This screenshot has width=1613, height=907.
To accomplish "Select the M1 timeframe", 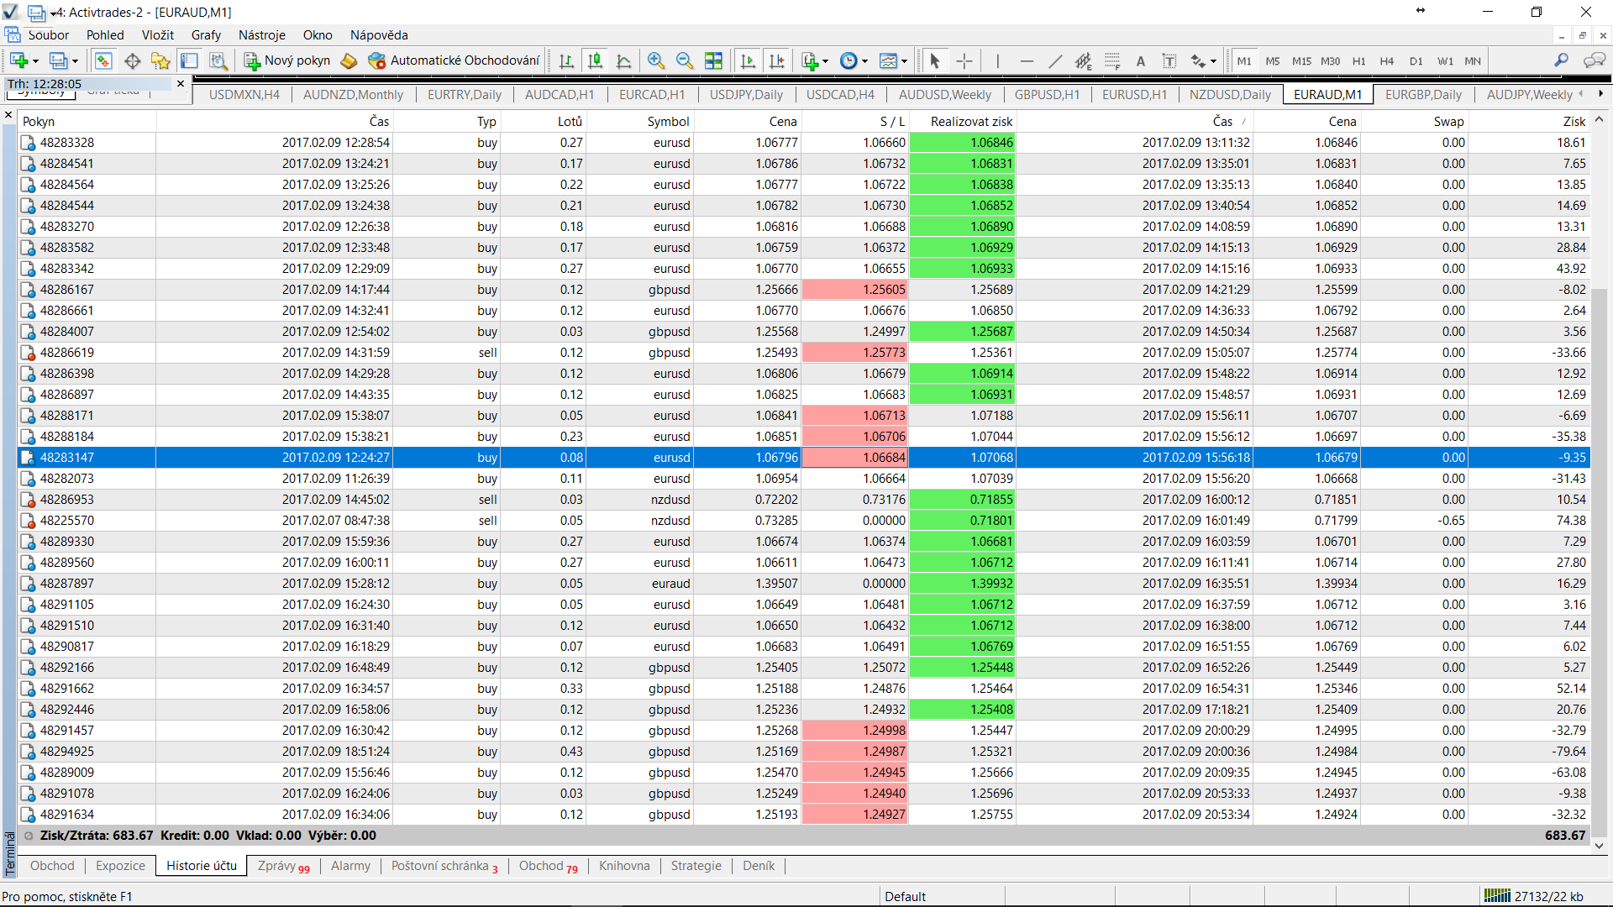I will click(1244, 60).
